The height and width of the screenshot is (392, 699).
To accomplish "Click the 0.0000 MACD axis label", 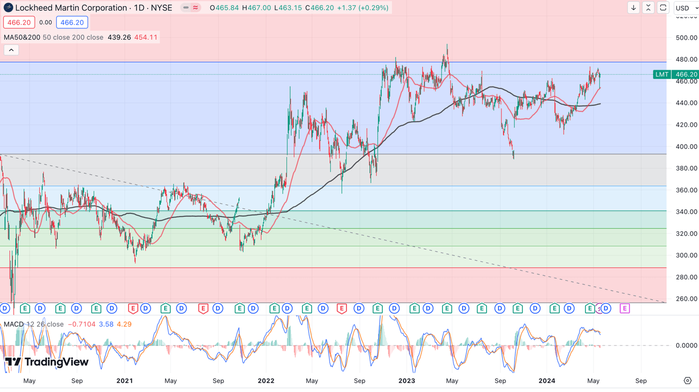I will [686, 345].
